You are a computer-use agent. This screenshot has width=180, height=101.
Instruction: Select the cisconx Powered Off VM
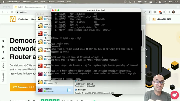point(54,82)
